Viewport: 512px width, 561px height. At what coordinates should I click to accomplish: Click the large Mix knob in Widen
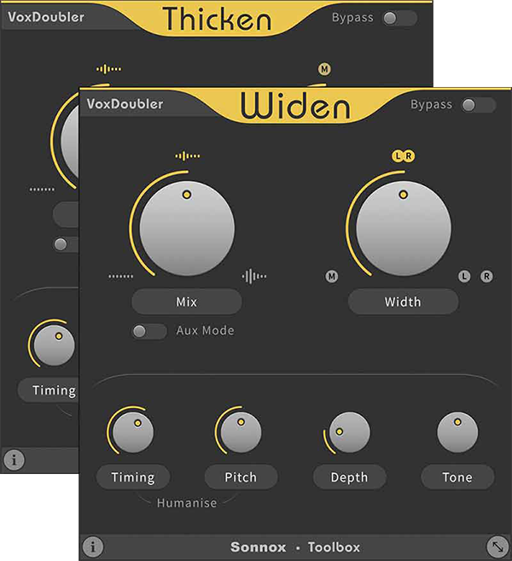click(187, 228)
